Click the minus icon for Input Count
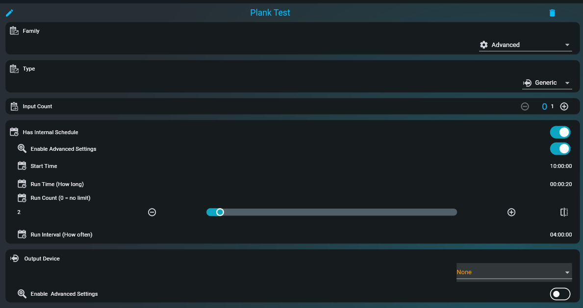 pos(525,107)
